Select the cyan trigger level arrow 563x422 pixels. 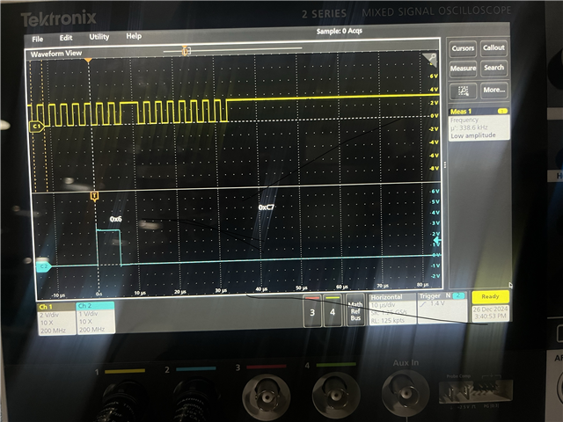(436, 240)
